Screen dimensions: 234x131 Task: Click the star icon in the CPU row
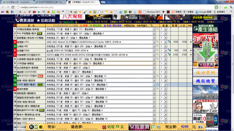(191, 42)
